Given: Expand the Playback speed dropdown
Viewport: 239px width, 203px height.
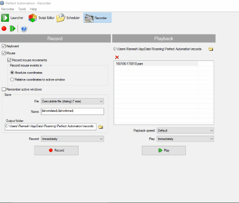Looking at the screenshot, I should [x=185, y=130].
